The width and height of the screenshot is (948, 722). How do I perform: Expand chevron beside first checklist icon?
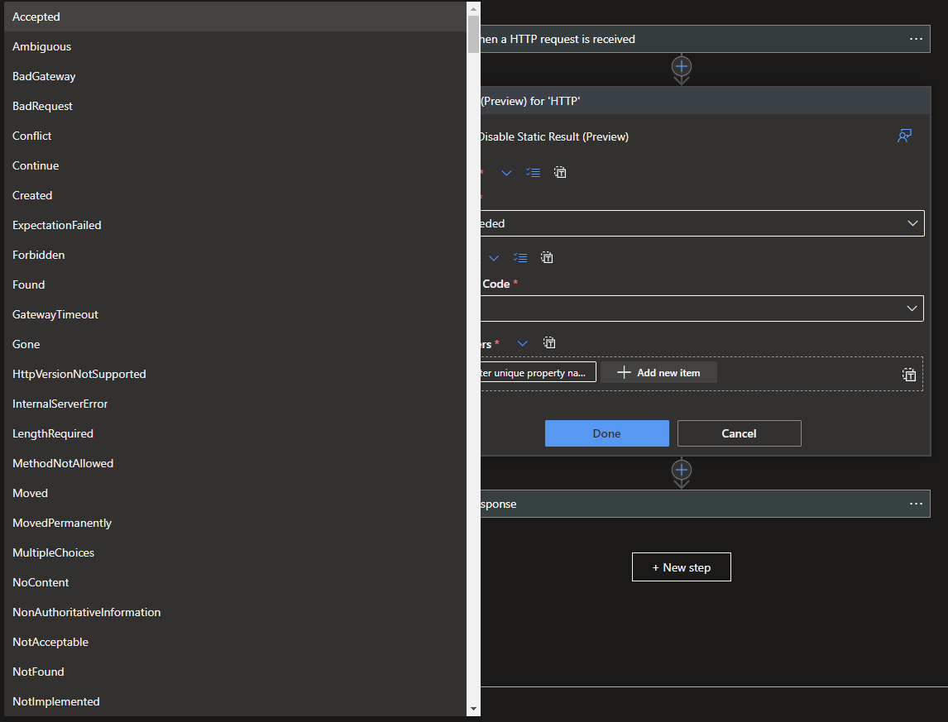coord(506,173)
